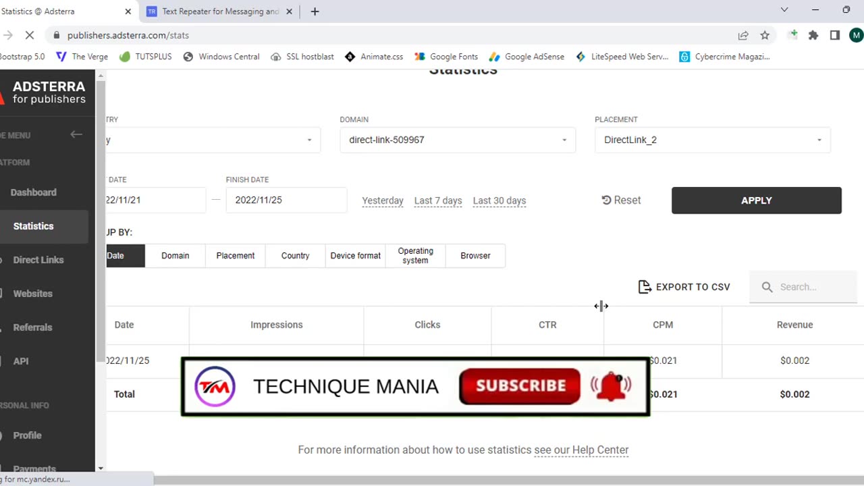Open the LiteSpeed Web Server bookmark
The height and width of the screenshot is (486, 864).
622,57
